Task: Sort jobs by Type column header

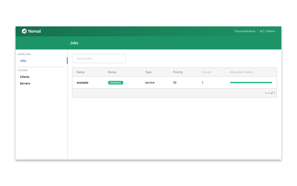Action: [x=148, y=72]
